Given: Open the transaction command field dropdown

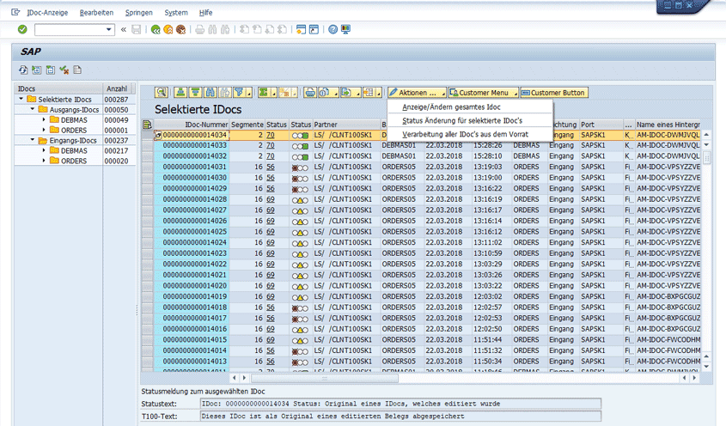Looking at the screenshot, I should [109, 30].
